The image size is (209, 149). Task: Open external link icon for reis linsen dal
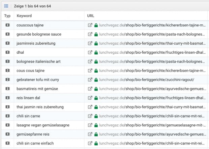coord(90,98)
